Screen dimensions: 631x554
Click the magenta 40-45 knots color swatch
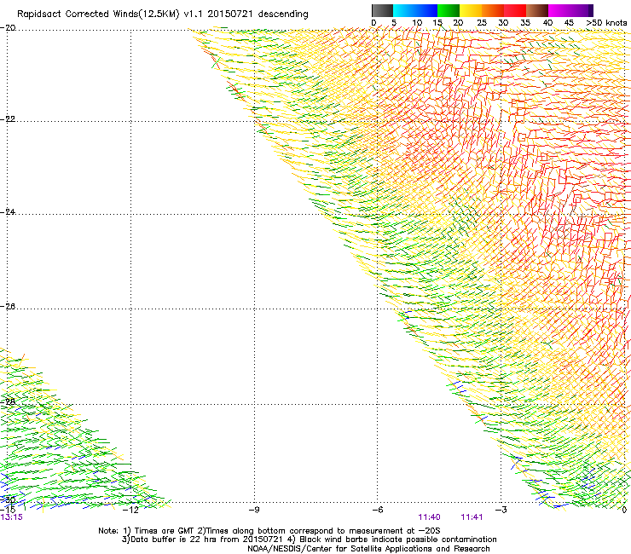pos(559,10)
